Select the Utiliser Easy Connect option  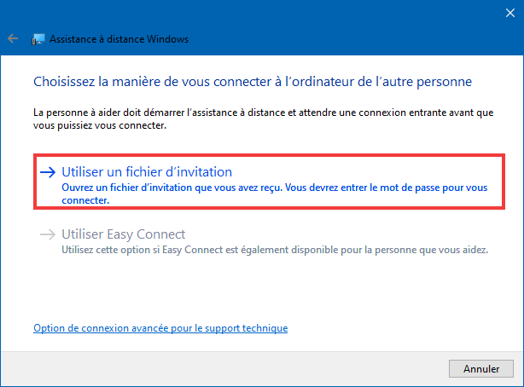point(264,241)
